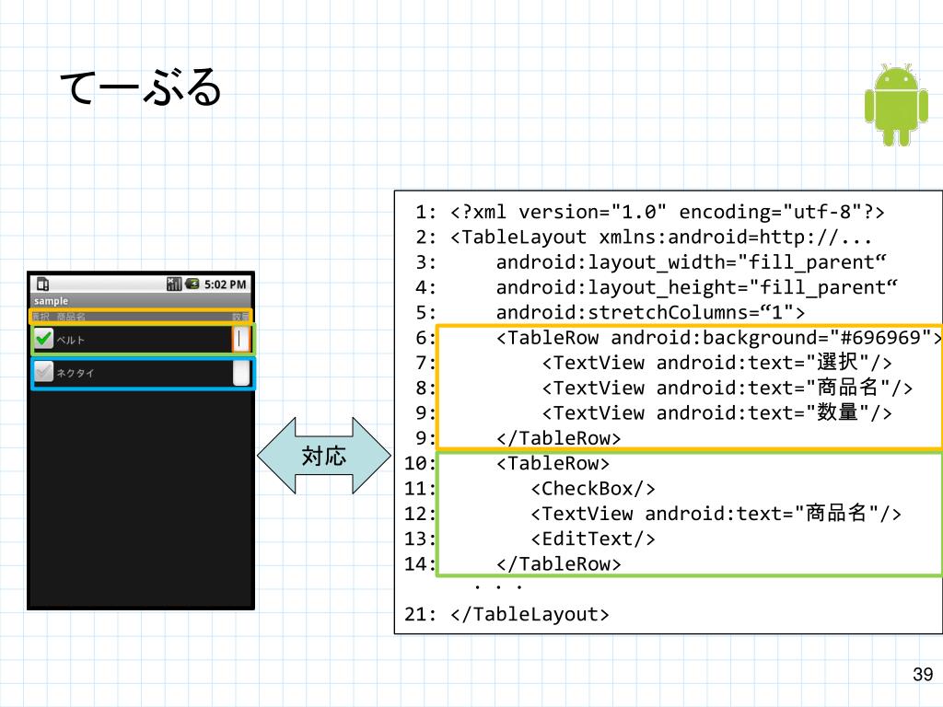Click the EditText tag on line 13
This screenshot has height=707, width=943.
(593, 539)
